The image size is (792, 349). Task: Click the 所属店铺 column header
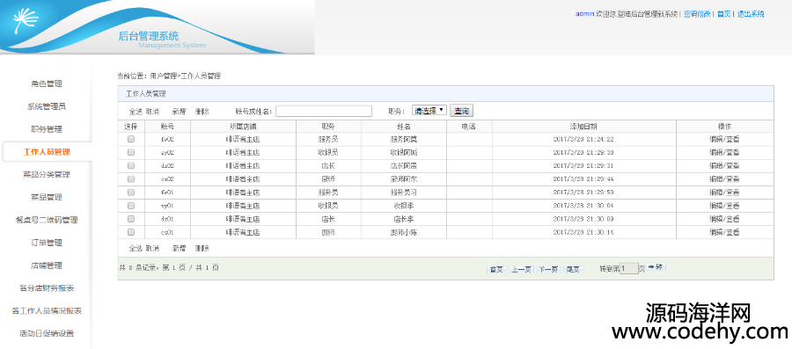pos(243,126)
